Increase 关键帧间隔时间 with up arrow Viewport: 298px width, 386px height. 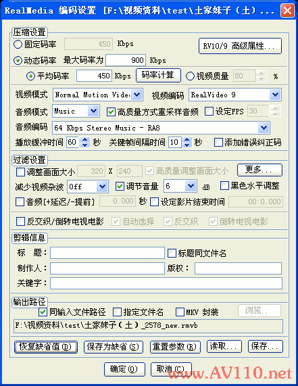(187, 139)
